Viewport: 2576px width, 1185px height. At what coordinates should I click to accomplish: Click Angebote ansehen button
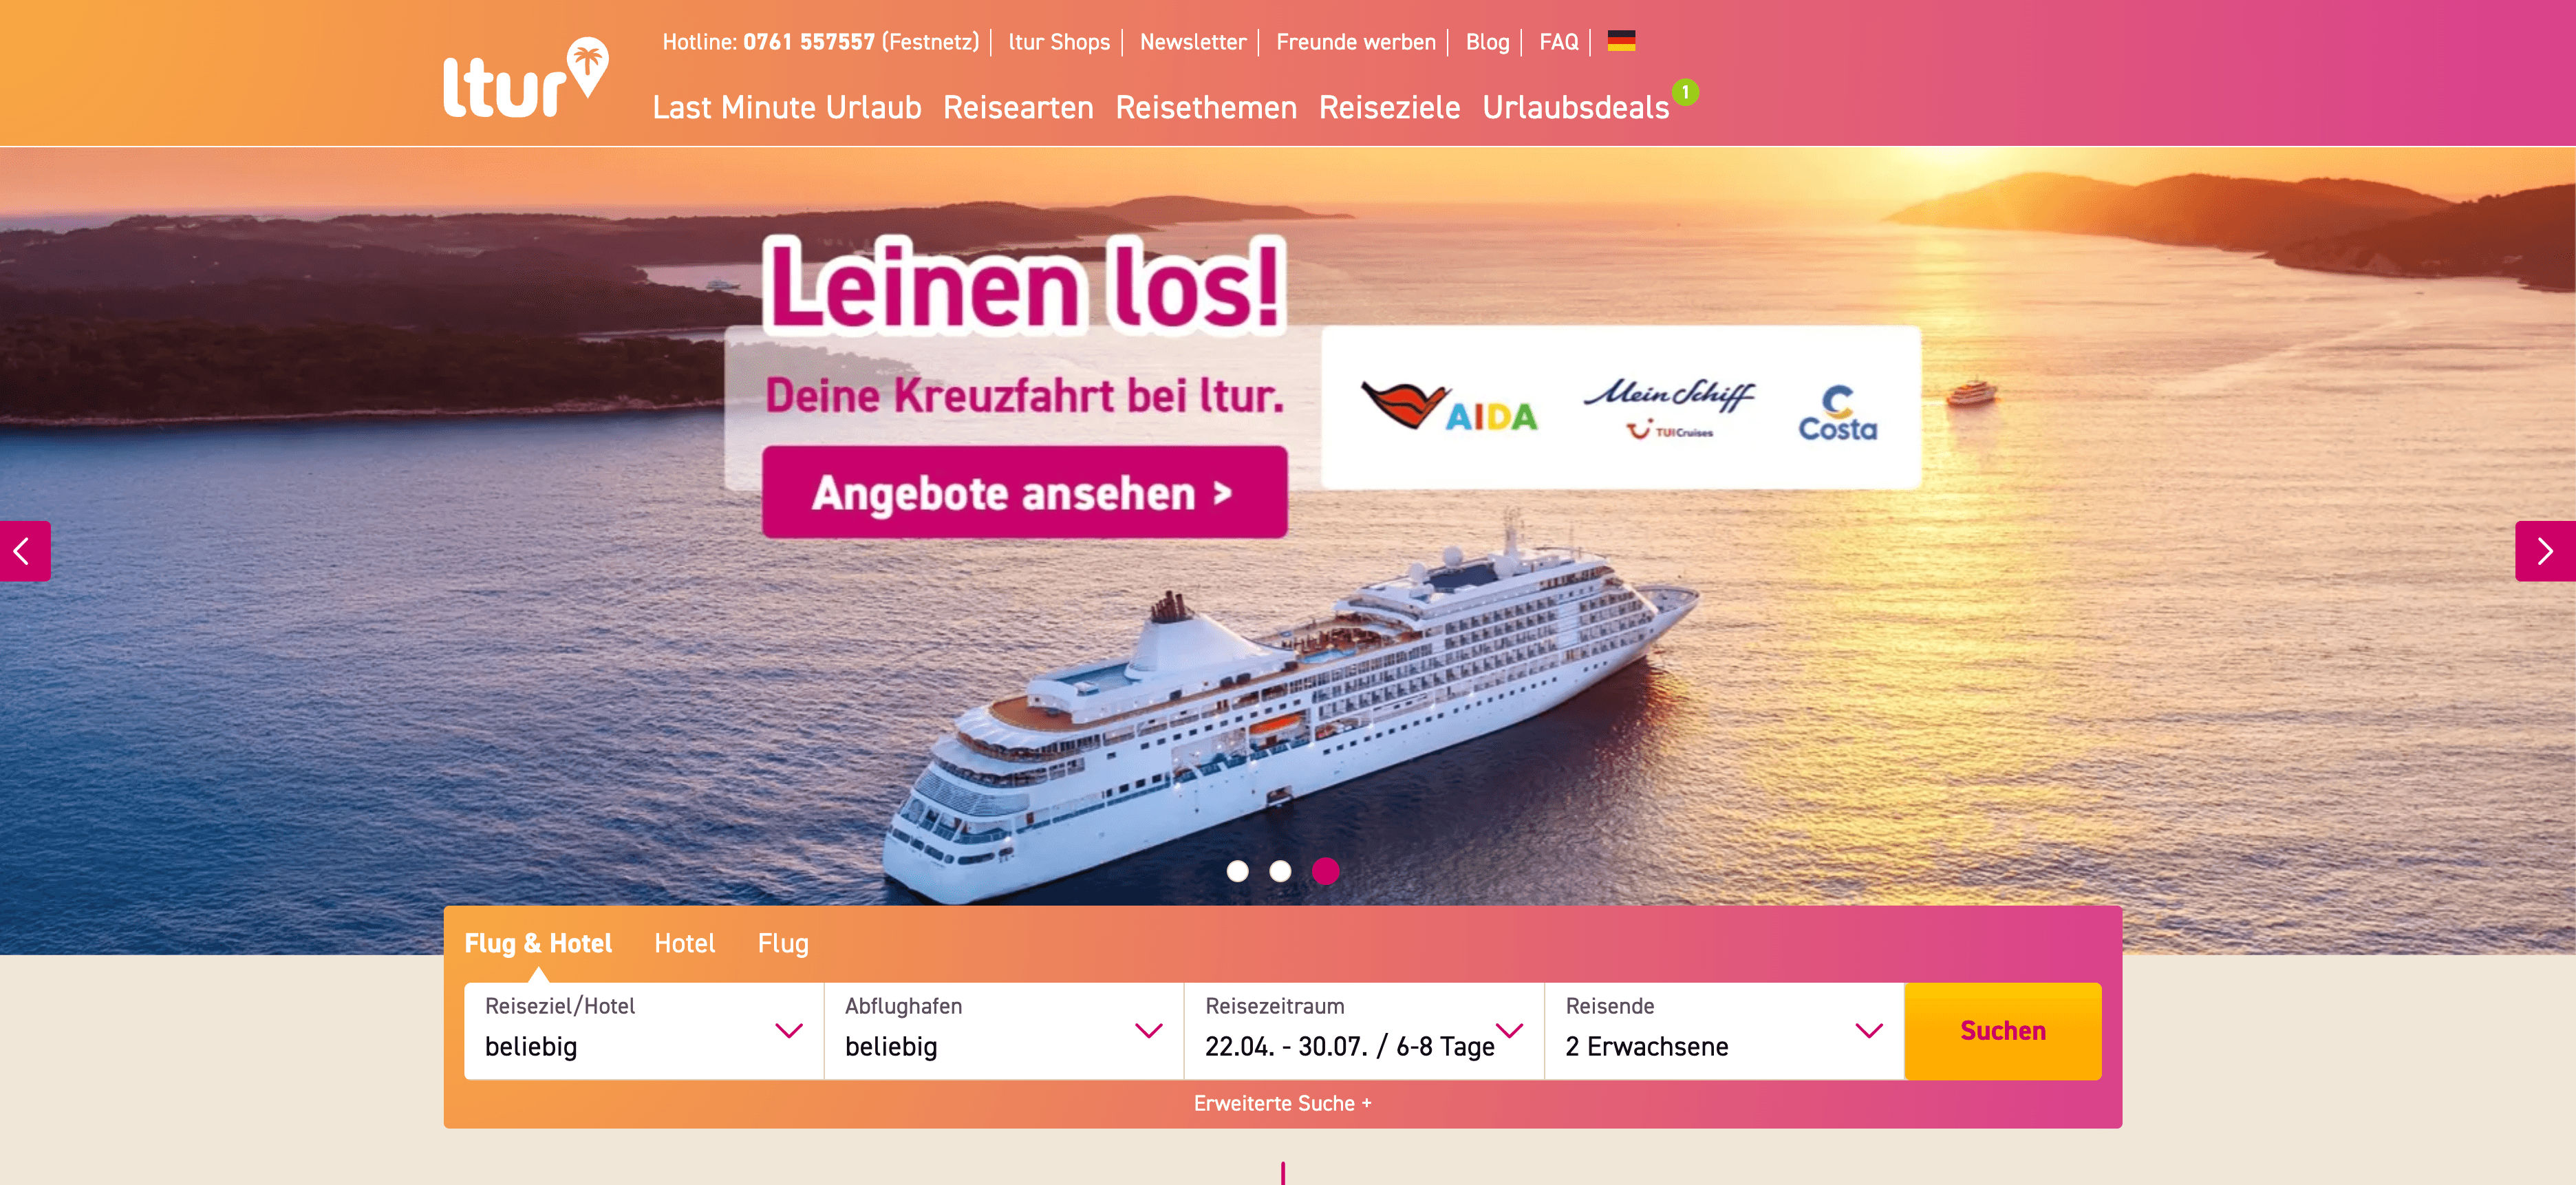click(x=1024, y=492)
